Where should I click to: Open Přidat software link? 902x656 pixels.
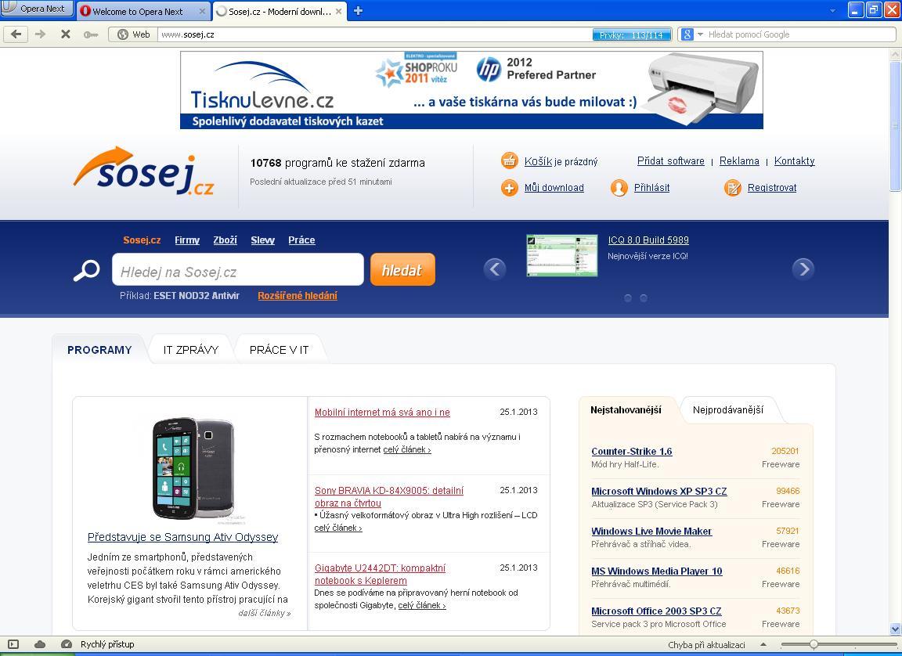click(x=671, y=161)
